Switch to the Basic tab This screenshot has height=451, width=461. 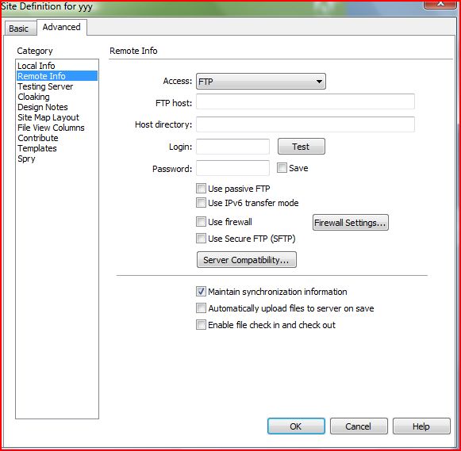pos(19,29)
